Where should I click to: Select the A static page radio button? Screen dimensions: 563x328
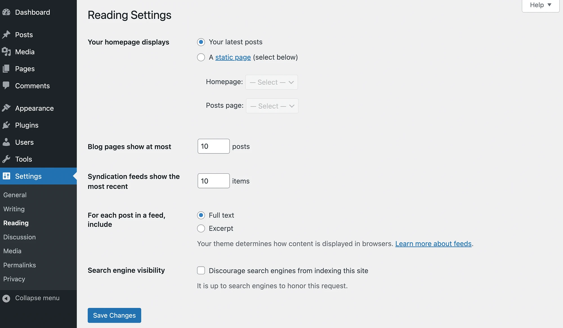point(201,57)
